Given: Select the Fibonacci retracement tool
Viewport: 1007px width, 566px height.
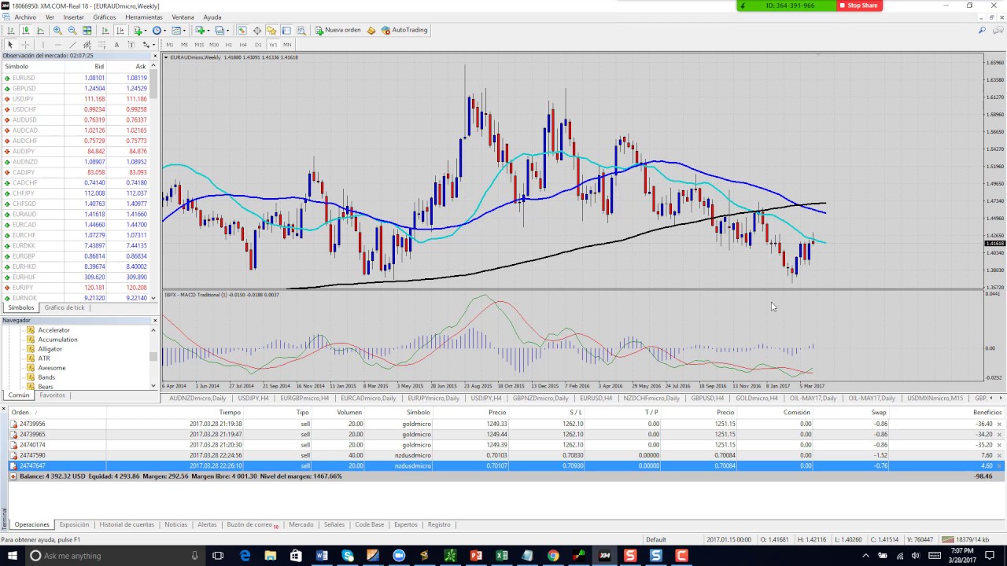Looking at the screenshot, I should [101, 45].
